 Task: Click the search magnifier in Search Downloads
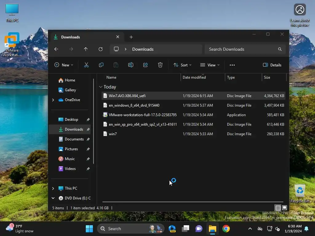pos(280,49)
